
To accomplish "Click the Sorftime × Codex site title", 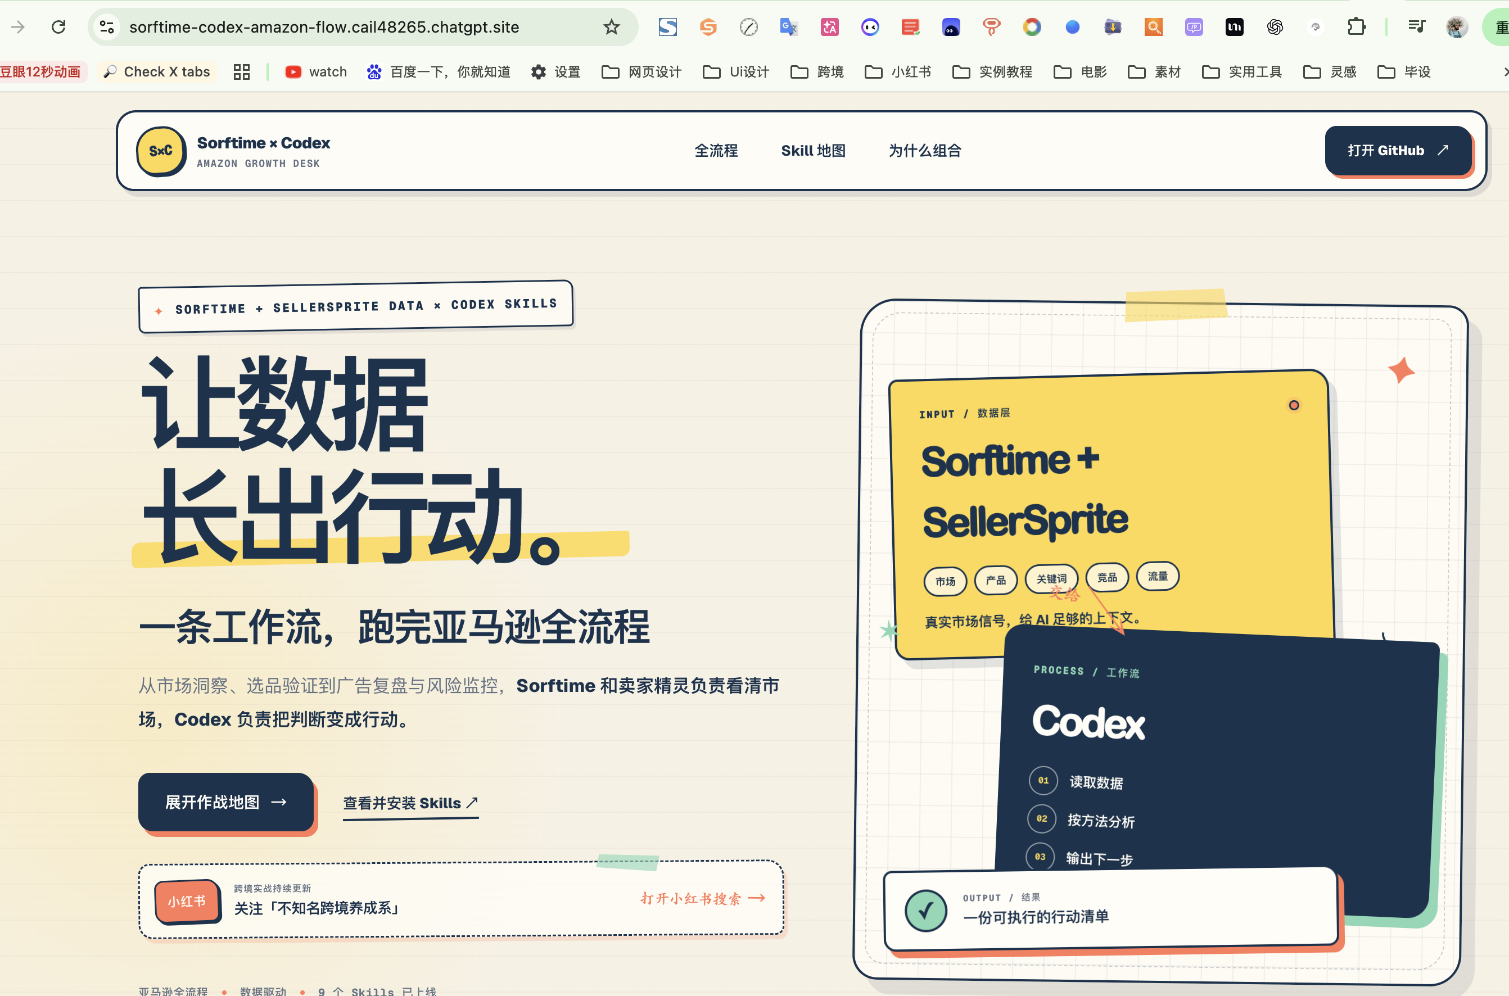I will (263, 143).
